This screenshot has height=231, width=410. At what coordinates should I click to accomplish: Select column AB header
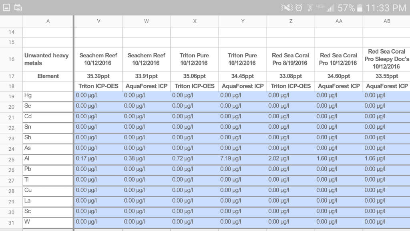tap(387, 21)
